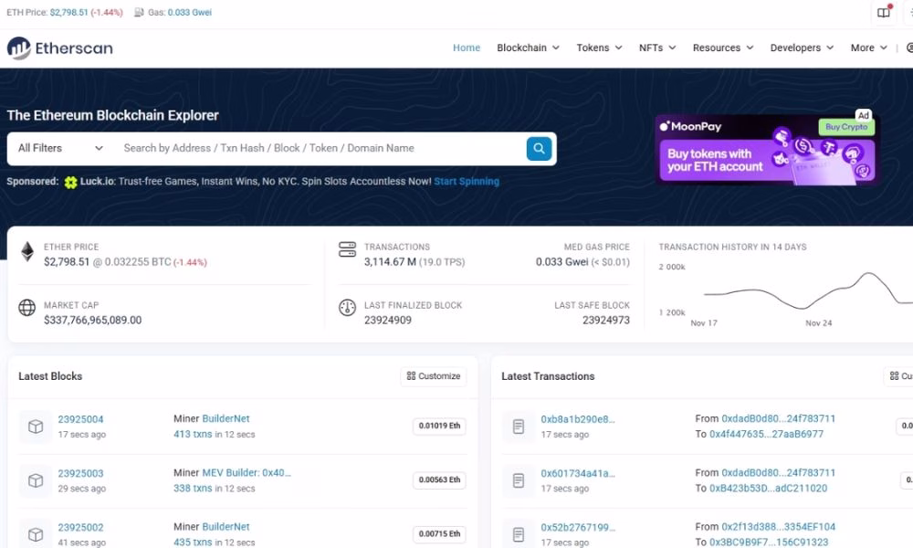
Task: Open transaction 0x52b2767199...
Action: pyautogui.click(x=578, y=528)
